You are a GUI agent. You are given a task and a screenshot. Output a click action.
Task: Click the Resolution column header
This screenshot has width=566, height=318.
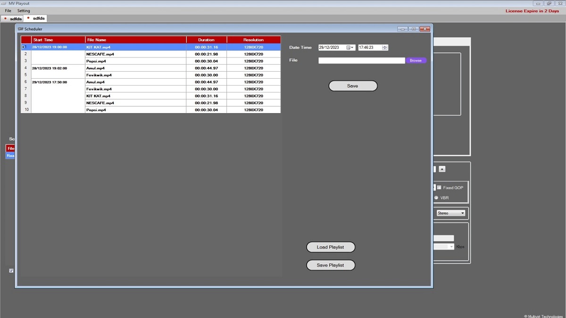click(254, 40)
